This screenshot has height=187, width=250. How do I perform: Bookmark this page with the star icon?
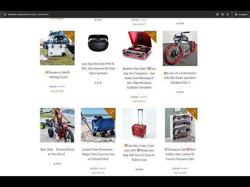click(x=228, y=14)
